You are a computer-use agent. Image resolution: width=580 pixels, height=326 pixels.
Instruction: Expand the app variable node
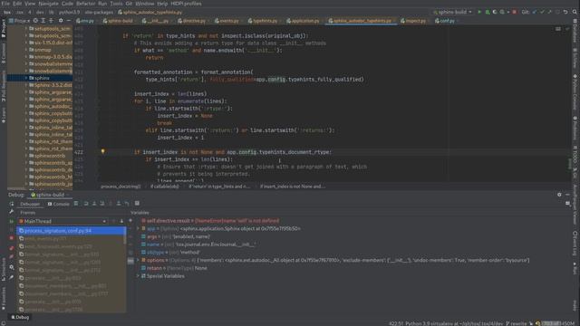pyautogui.click(x=138, y=229)
